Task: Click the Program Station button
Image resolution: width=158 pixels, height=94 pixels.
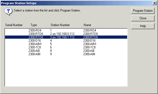Action: click(143, 11)
